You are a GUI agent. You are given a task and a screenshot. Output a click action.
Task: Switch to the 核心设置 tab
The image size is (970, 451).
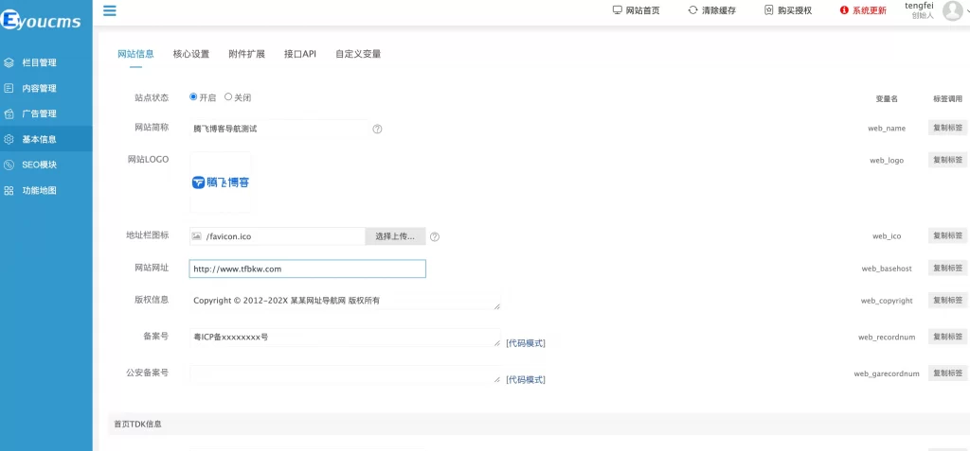pyautogui.click(x=191, y=54)
